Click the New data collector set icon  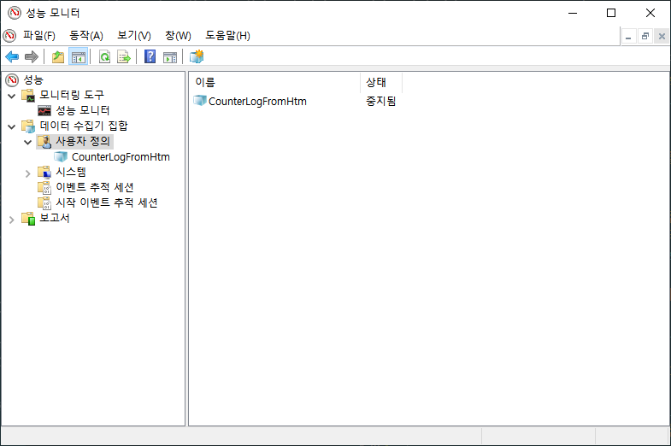(x=197, y=56)
